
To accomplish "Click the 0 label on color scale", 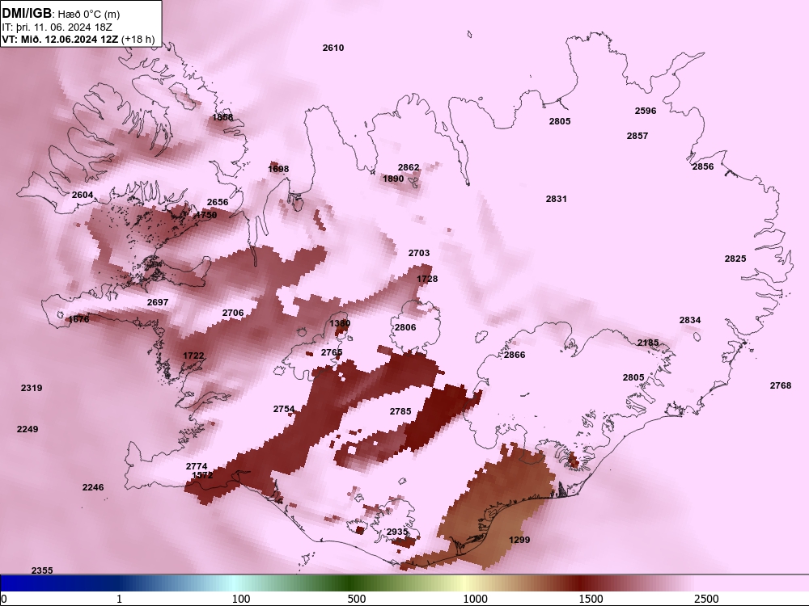I will 4,599.
